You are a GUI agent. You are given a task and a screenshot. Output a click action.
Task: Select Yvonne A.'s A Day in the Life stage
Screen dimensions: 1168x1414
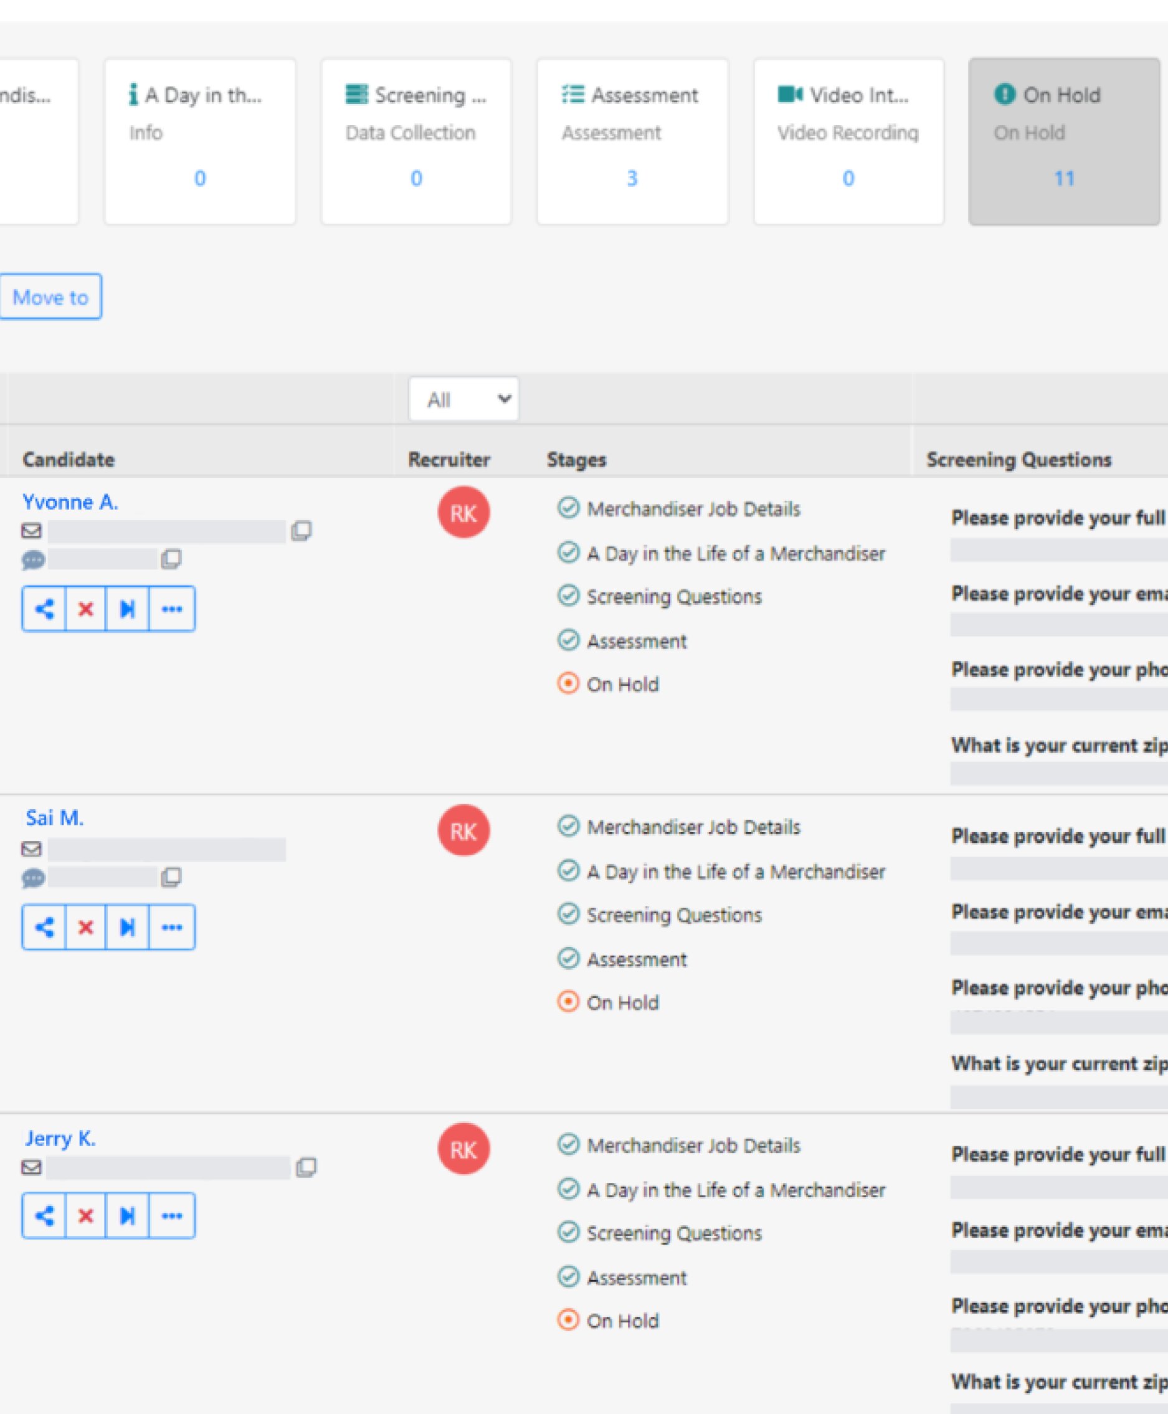pos(721,553)
